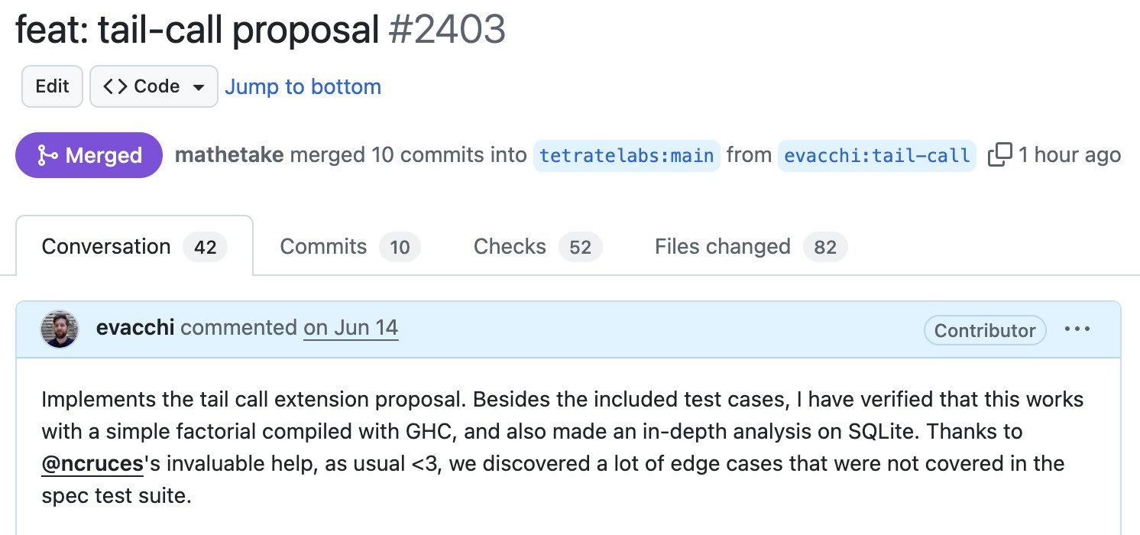The height and width of the screenshot is (535, 1140).
Task: Click the pull request number #2403
Action: (447, 31)
